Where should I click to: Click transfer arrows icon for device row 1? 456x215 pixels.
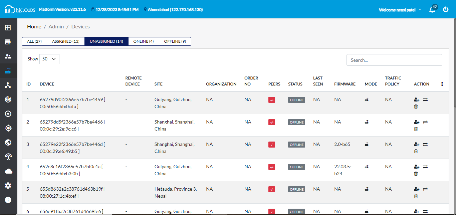click(425, 99)
